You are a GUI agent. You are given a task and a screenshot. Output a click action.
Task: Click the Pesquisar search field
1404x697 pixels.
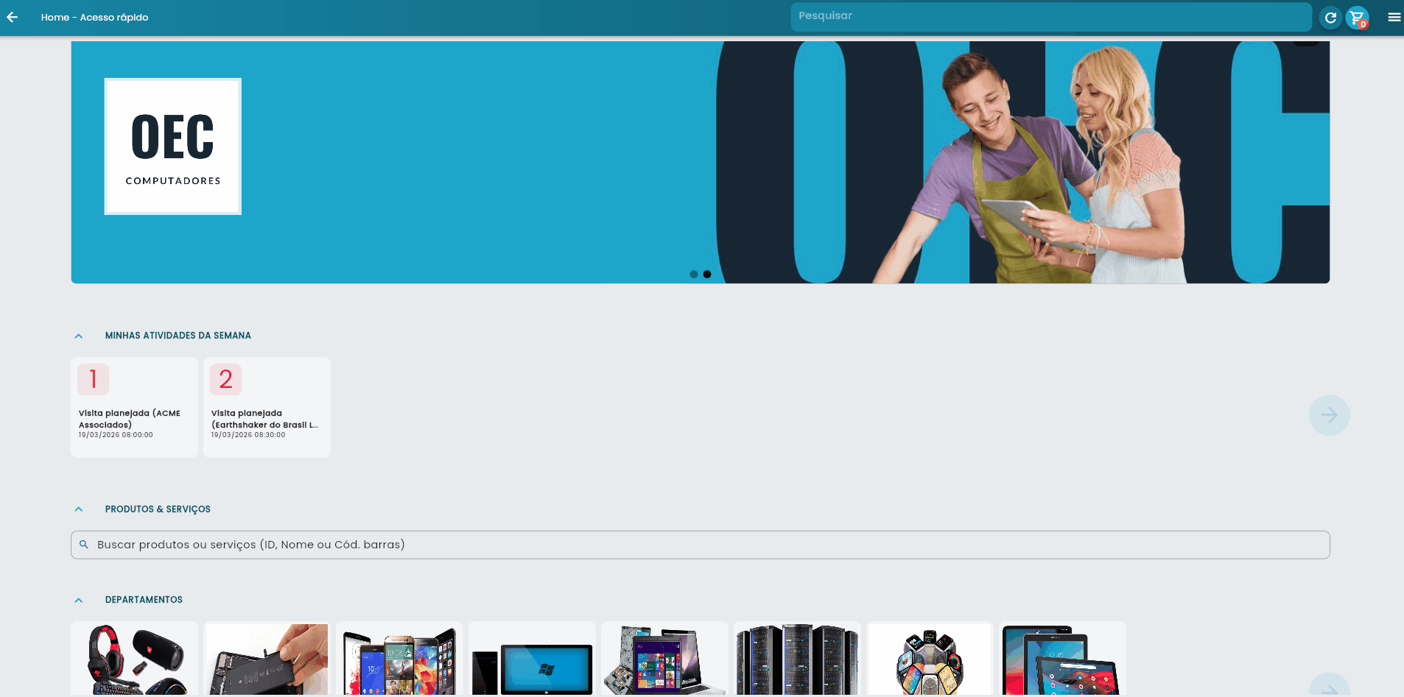tap(1050, 16)
